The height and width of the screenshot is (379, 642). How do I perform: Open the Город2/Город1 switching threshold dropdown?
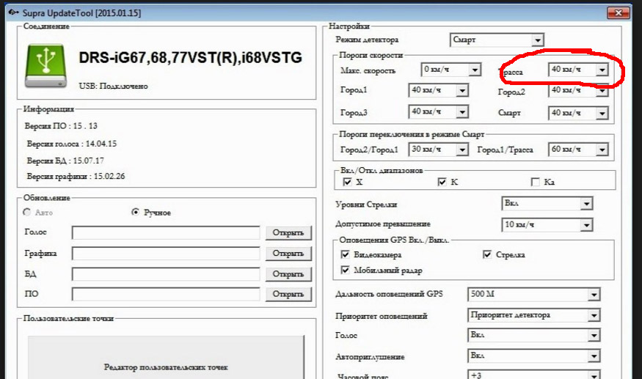click(438, 150)
